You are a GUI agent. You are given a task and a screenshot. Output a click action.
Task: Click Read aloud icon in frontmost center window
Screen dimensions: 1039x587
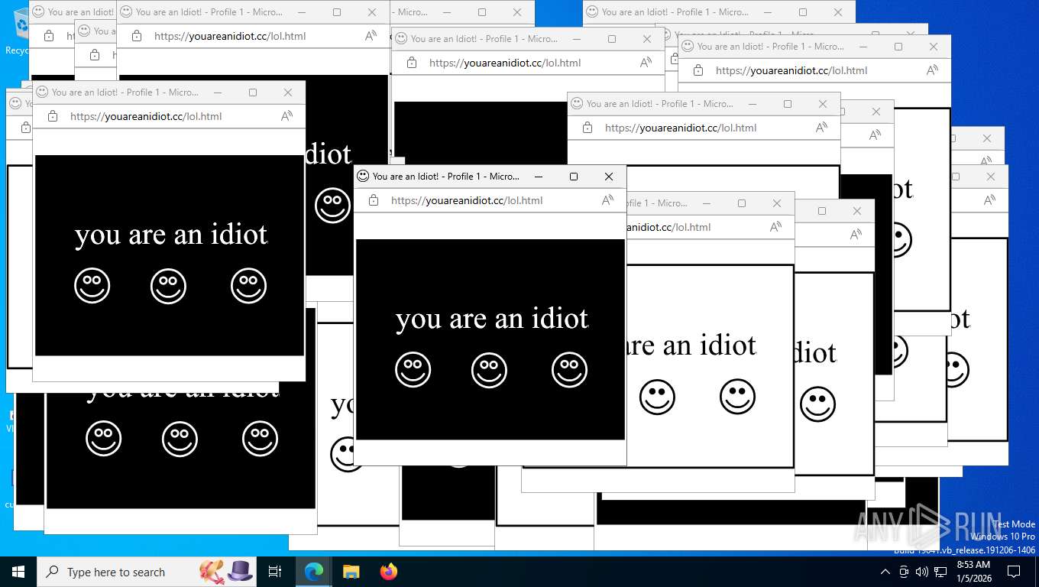pyautogui.click(x=607, y=200)
